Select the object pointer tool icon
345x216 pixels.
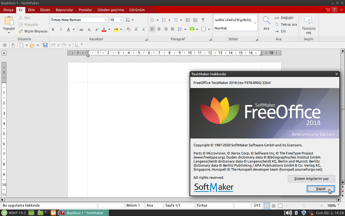[x=77, y=45]
